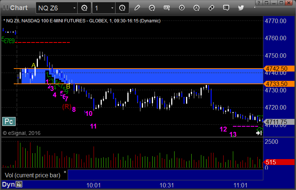This screenshot has width=296, height=190.
Task: Click the 4760.00 price axis label
Action: [x=276, y=38]
